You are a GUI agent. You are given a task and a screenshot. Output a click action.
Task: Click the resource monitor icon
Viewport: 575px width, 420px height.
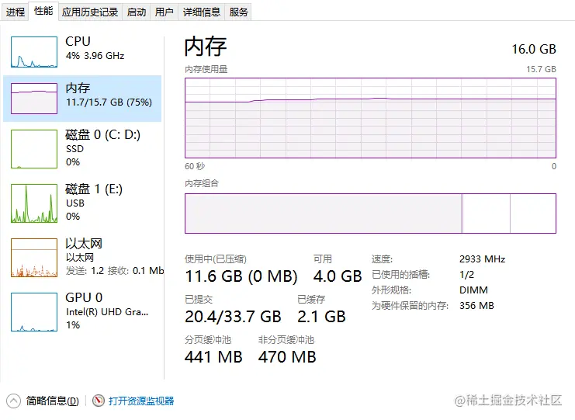click(99, 401)
